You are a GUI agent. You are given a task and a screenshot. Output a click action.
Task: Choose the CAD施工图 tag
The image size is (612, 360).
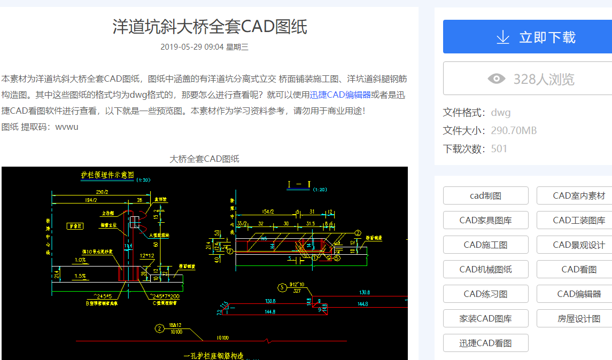(x=485, y=245)
